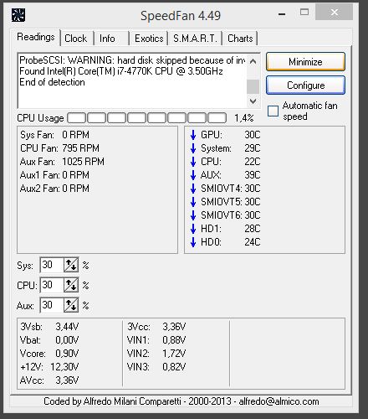Enable the Automatic fan speed checkbox
The width and height of the screenshot is (368, 419).
coord(273,111)
